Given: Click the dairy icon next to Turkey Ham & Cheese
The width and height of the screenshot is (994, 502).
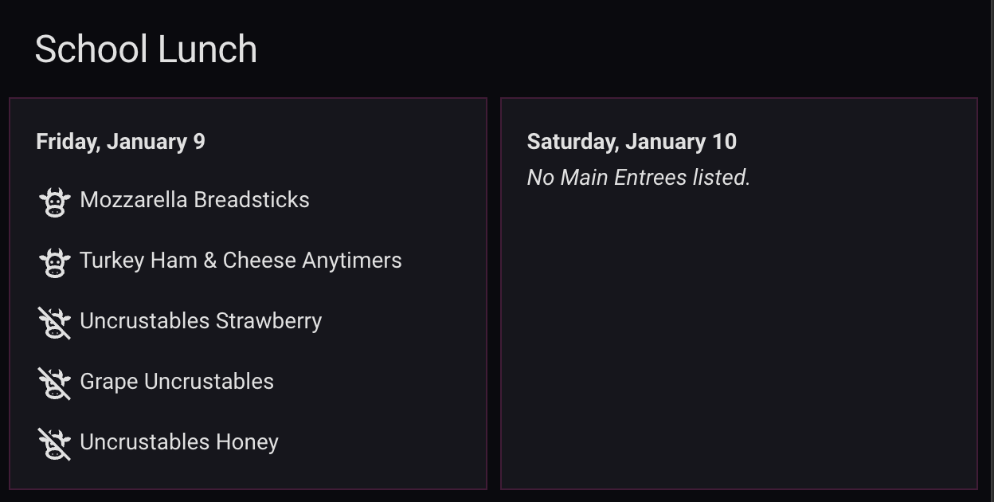Looking at the screenshot, I should tap(54, 262).
